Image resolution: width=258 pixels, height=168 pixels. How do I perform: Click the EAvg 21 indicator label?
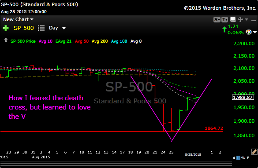tap(64, 41)
